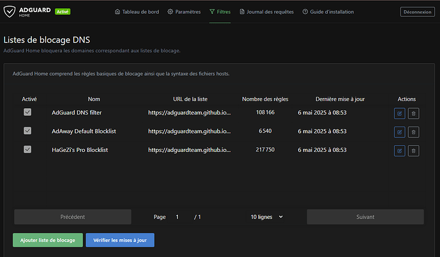440x257 pixels.
Task: Open Journal des requêtes
Action: pyautogui.click(x=267, y=11)
